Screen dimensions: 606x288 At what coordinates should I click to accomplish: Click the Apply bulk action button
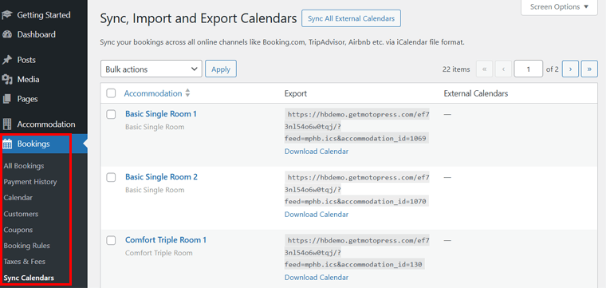coord(221,69)
